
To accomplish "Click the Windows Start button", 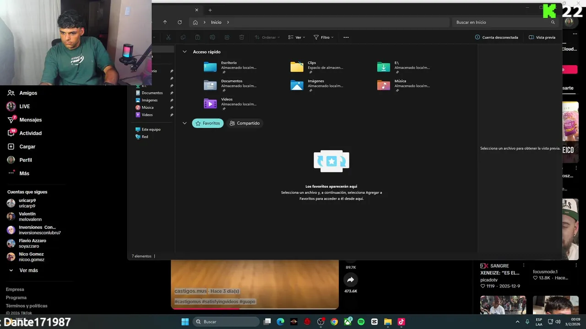I will coord(185,322).
